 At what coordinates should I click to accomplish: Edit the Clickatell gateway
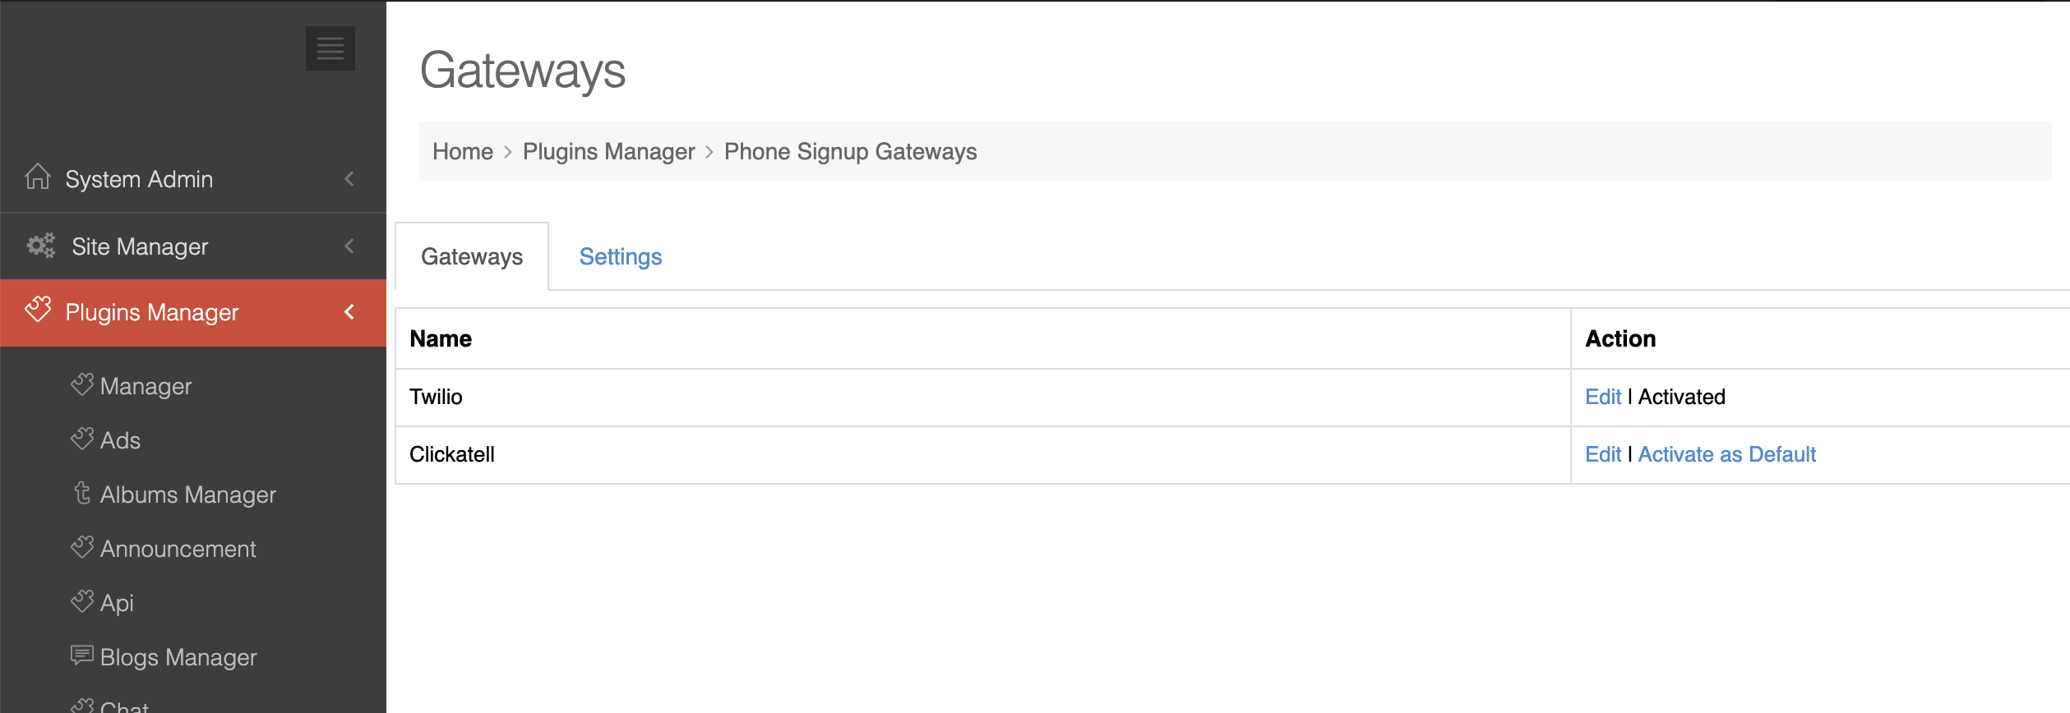[1603, 454]
